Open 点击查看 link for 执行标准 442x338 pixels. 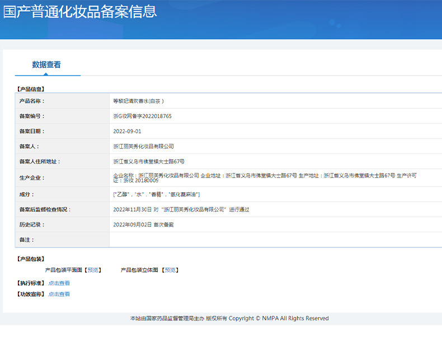click(59, 283)
